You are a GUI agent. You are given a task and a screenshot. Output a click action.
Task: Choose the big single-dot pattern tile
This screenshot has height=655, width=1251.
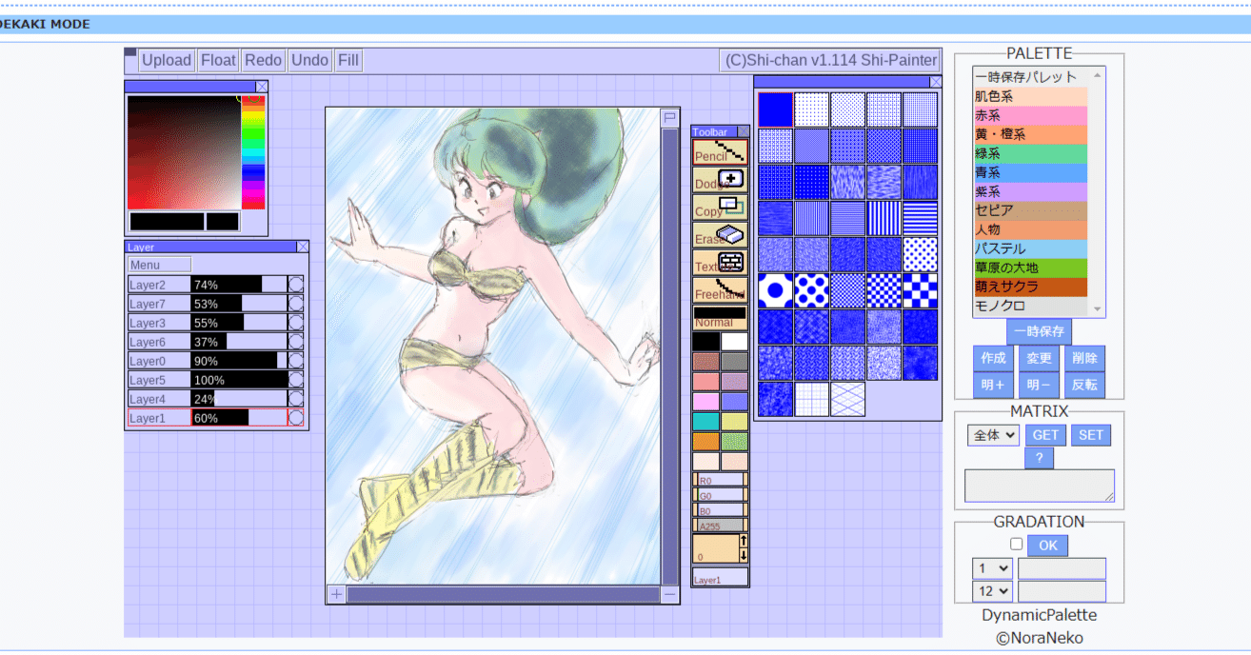[775, 290]
